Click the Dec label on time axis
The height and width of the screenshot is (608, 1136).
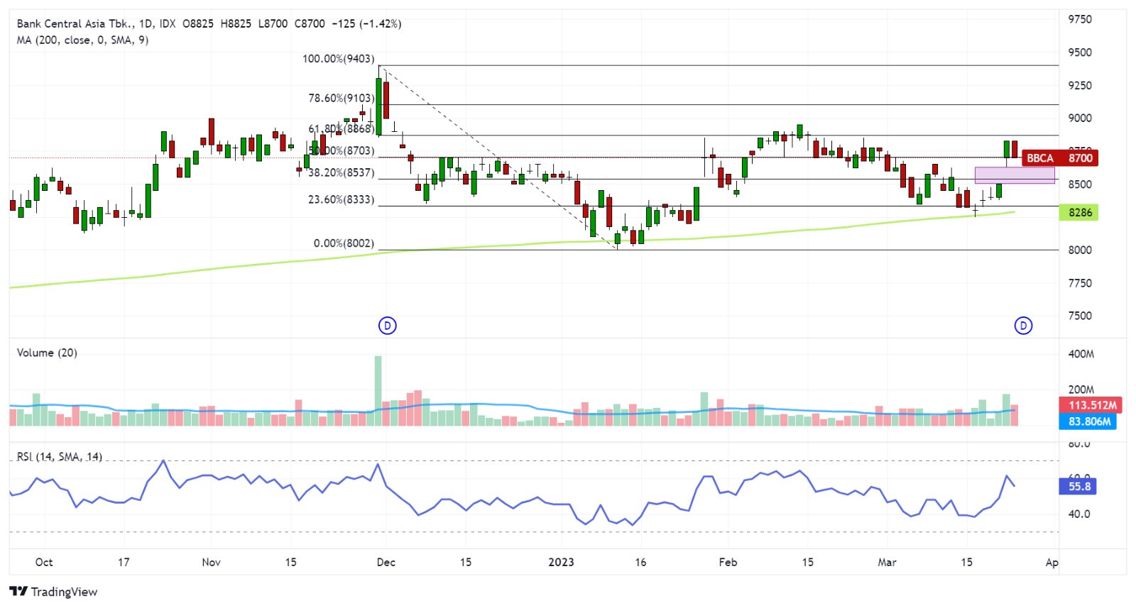tap(386, 562)
